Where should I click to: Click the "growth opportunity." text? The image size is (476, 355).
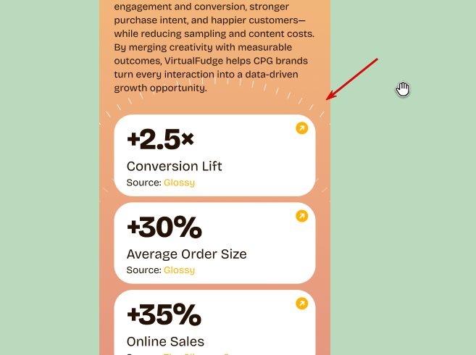pyautogui.click(x=160, y=88)
